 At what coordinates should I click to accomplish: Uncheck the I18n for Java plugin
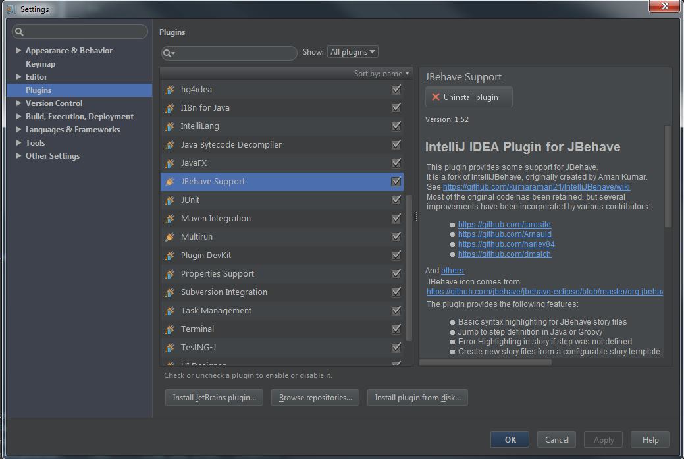(x=396, y=107)
